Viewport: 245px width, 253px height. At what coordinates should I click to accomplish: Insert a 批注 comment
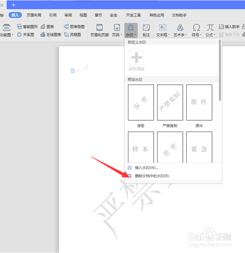pos(146,30)
